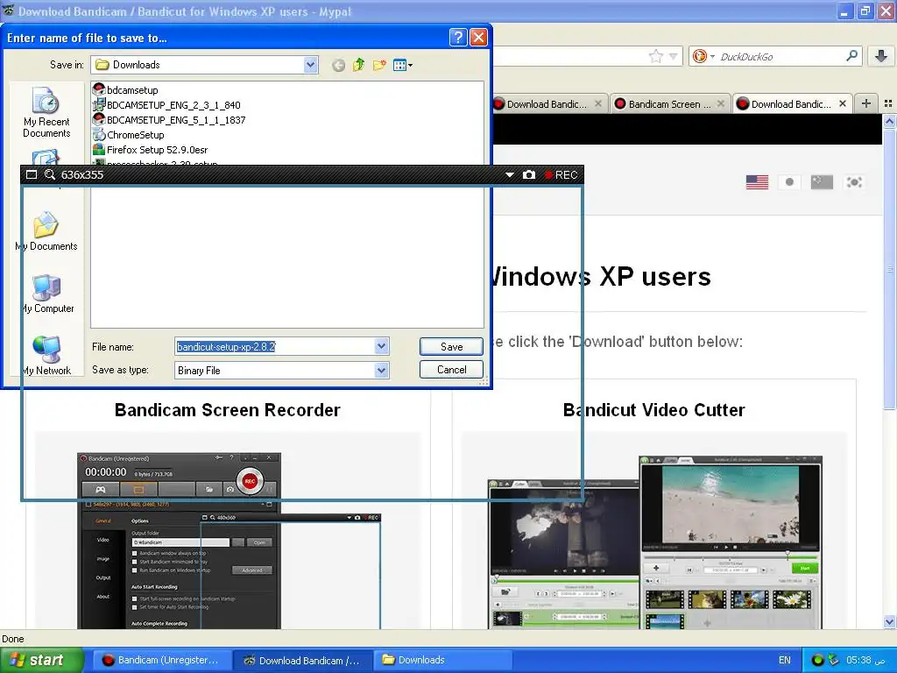Viewport: 897px width, 673px height.
Task: Switch to Downloads folder taskbar item
Action: click(x=442, y=660)
